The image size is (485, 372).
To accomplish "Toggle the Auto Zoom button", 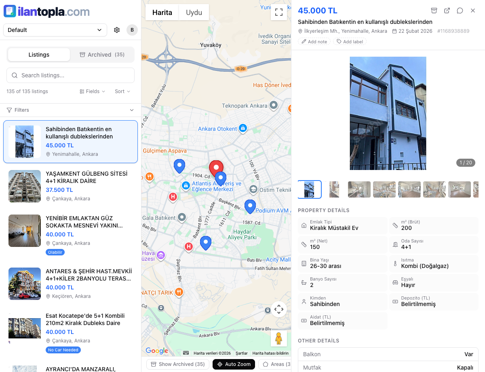I will 234,364.
